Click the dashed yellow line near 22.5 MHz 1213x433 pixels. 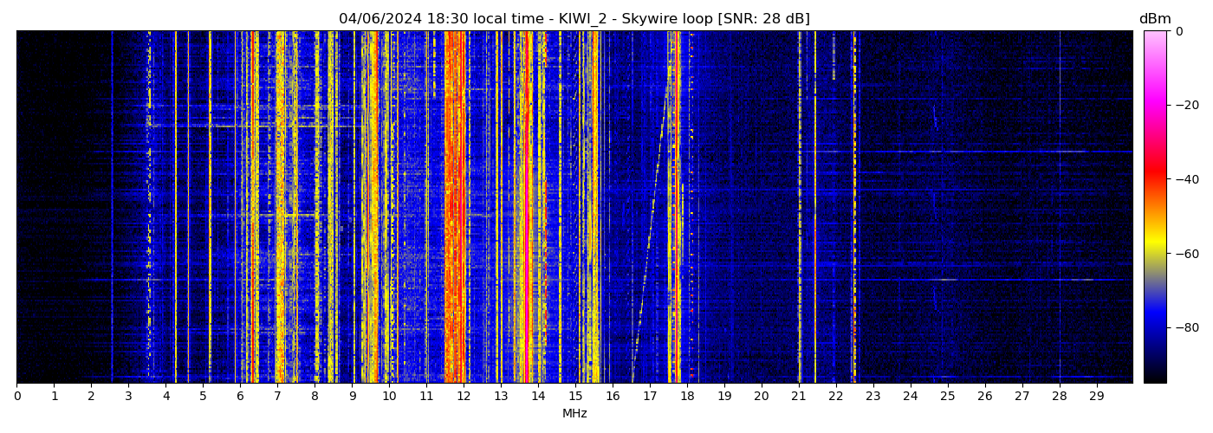point(854,208)
